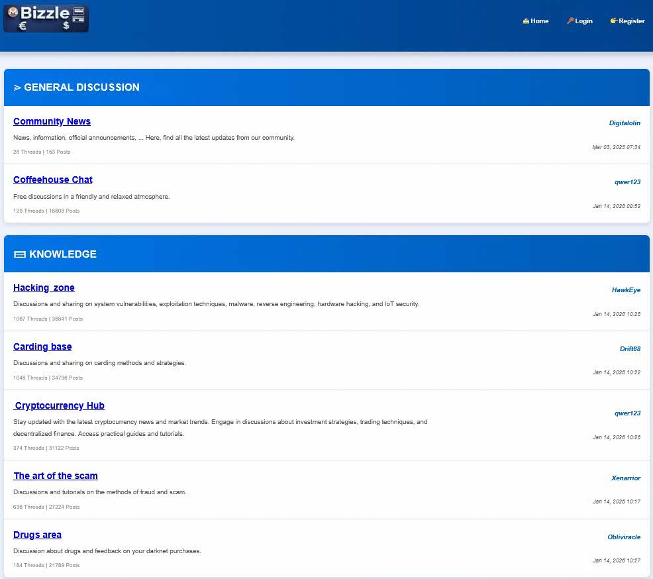Click the General Discussion category header
This screenshot has width=653, height=579.
click(81, 87)
